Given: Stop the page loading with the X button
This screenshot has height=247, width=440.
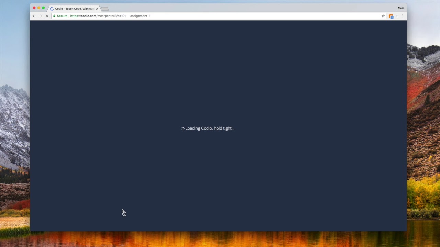Looking at the screenshot, I should 47,16.
